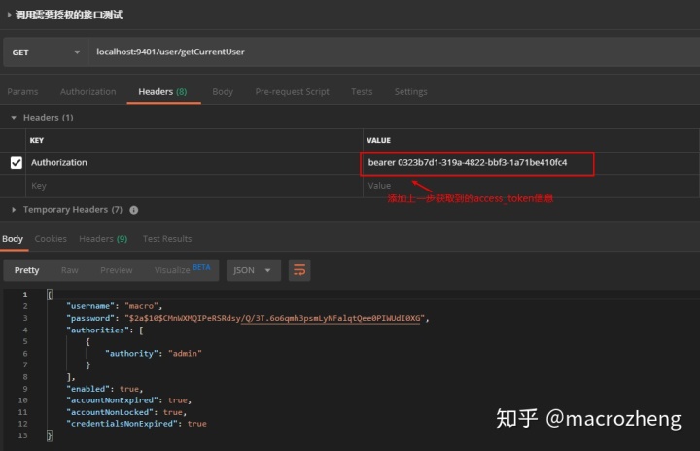Switch to Visualize BETA view
700x451 pixels.
[182, 269]
